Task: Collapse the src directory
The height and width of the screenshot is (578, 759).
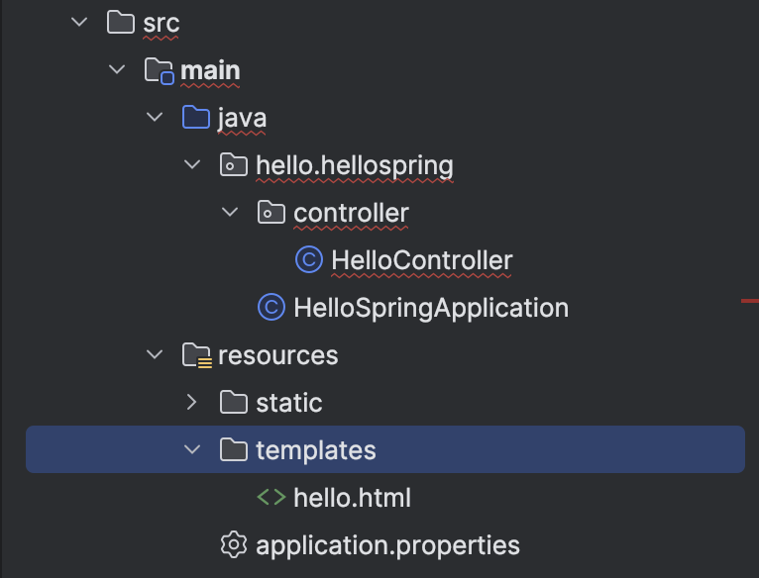Action: [x=79, y=23]
